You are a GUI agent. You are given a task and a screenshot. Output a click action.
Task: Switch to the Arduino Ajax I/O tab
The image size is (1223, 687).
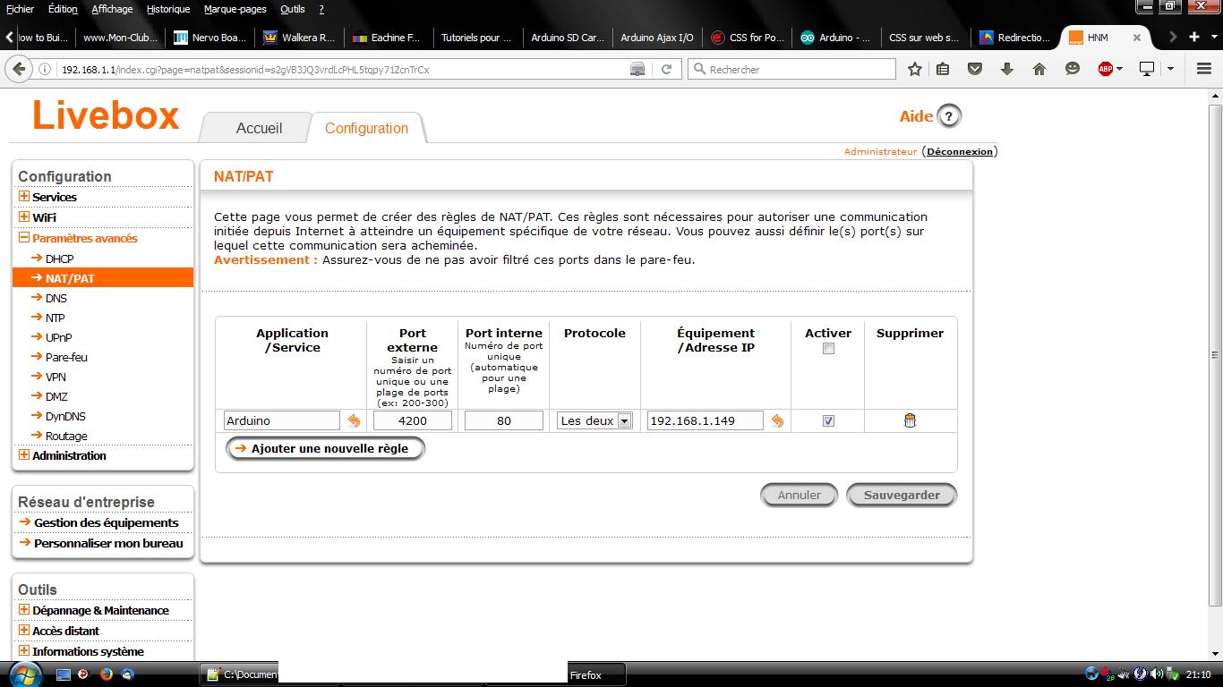click(656, 38)
